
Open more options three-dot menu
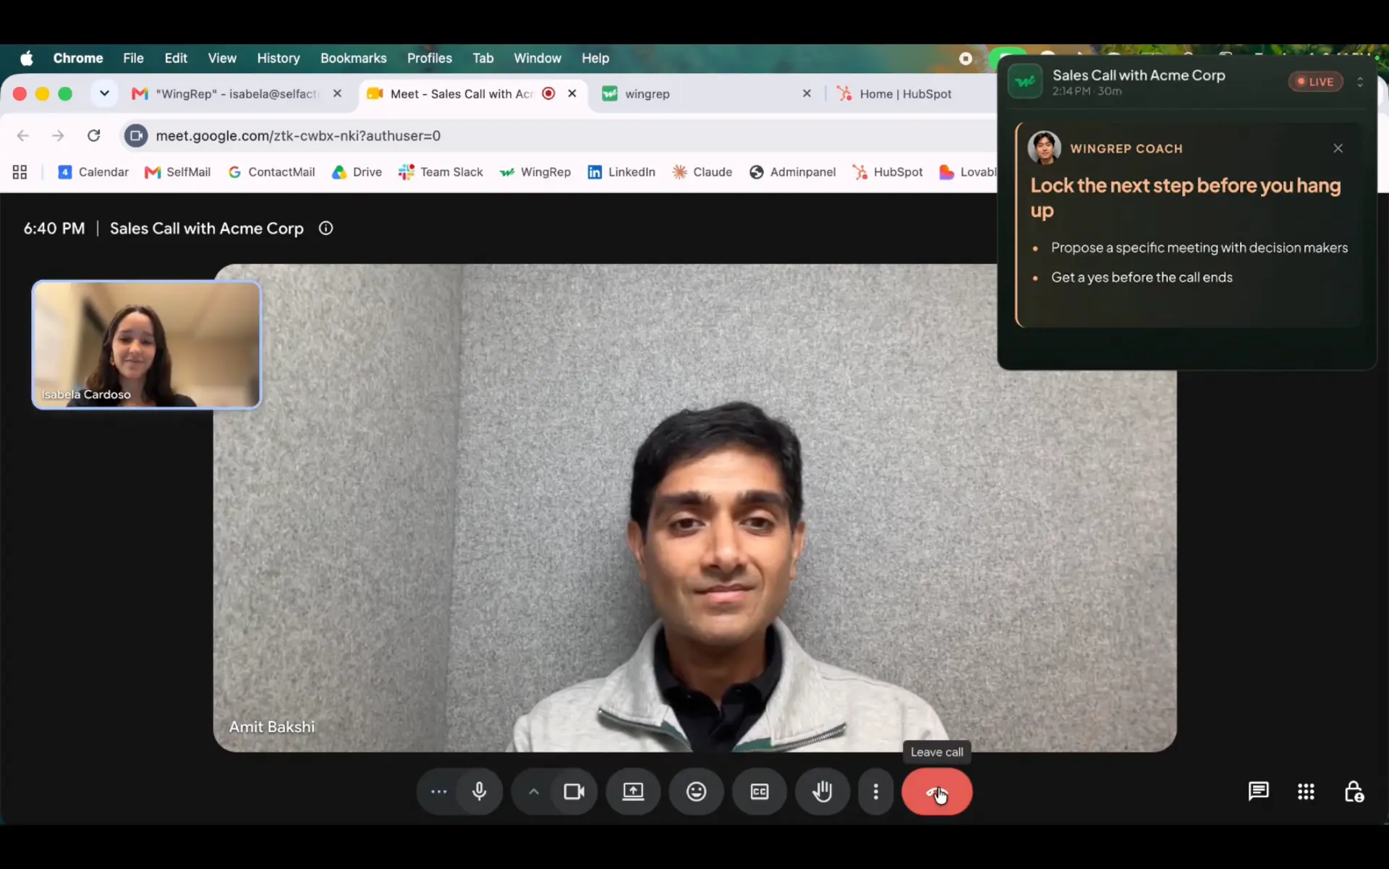876,792
